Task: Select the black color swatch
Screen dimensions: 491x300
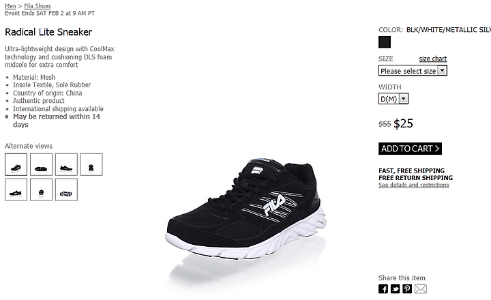Action: [x=385, y=42]
